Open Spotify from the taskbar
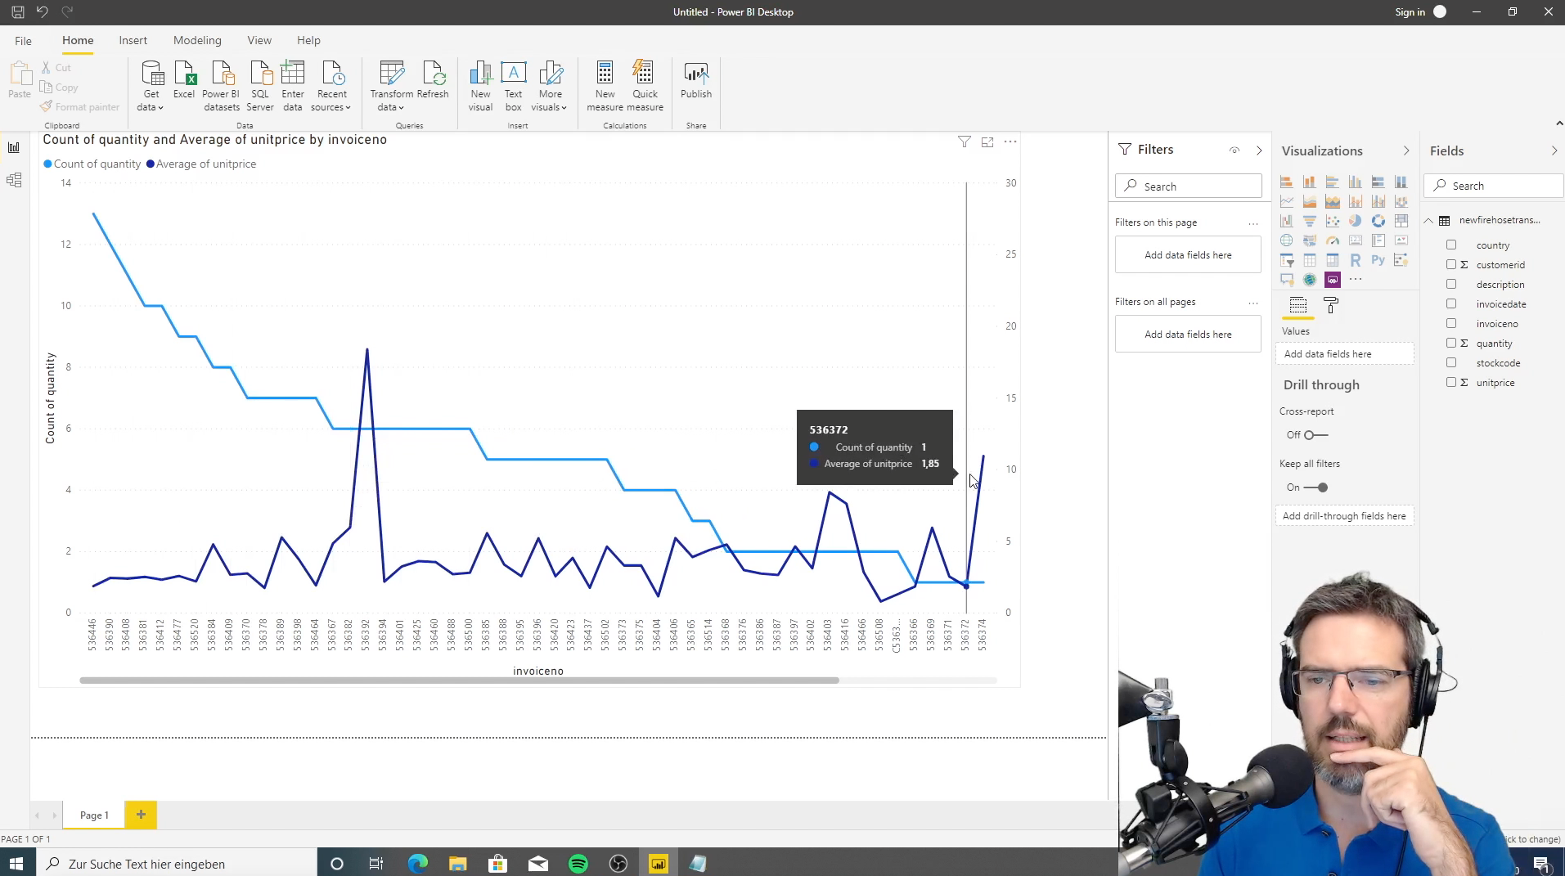Image resolution: width=1565 pixels, height=876 pixels. (x=578, y=864)
